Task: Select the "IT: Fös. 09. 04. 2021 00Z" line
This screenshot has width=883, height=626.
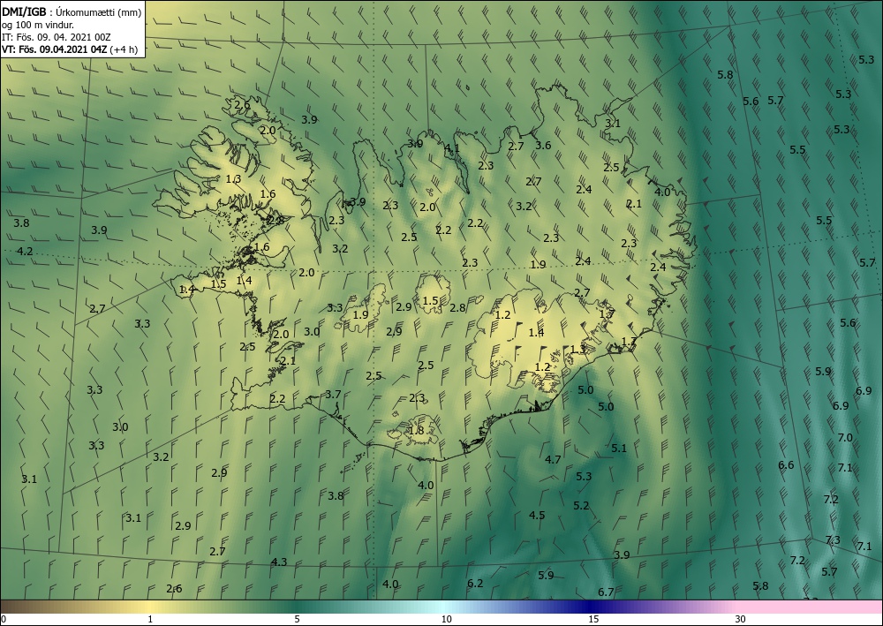Action: [57, 36]
